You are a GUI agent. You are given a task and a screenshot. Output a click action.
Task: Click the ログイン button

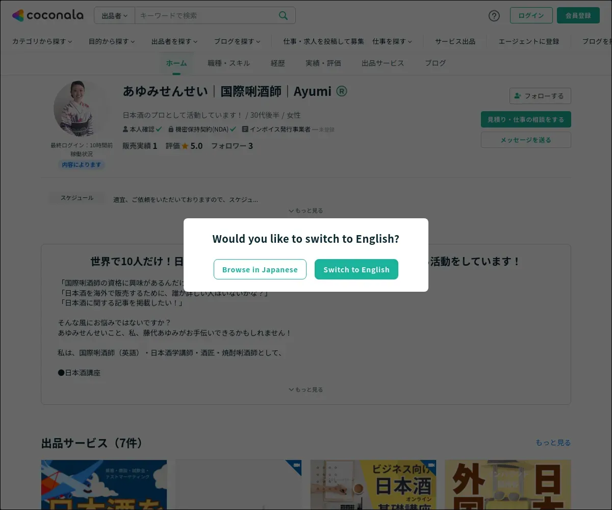(x=531, y=15)
